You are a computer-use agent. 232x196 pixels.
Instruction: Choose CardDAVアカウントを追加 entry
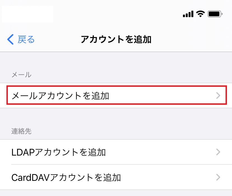click(66, 177)
